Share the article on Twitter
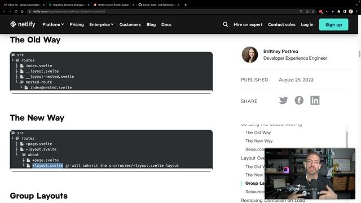 (283, 100)
